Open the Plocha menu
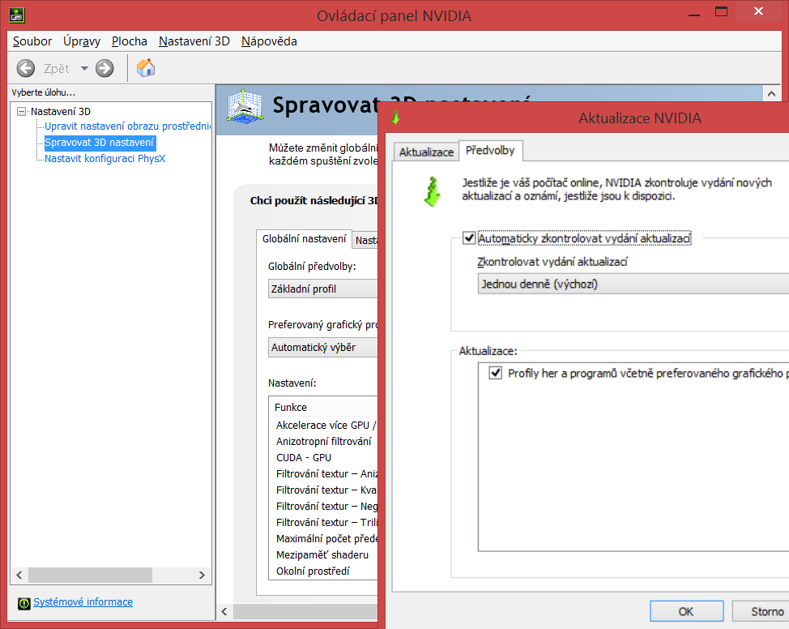Screen dimensions: 789x629 tap(130, 41)
